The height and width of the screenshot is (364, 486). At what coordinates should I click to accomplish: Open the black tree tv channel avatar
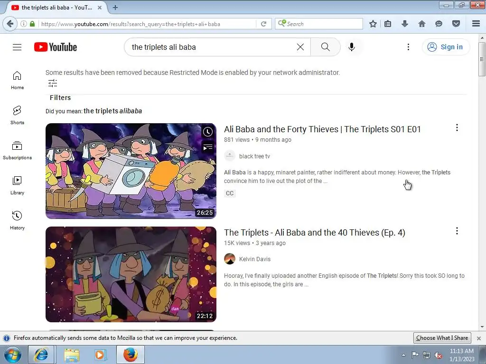230,156
